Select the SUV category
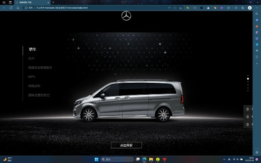 pyautogui.click(x=31, y=58)
